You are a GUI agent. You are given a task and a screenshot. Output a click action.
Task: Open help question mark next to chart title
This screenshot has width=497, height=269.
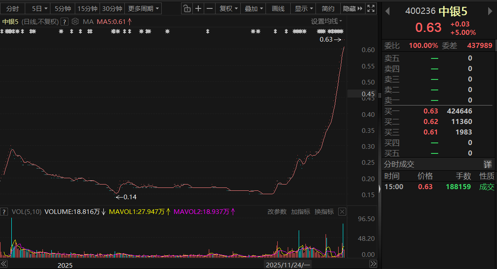pyautogui.click(x=64, y=22)
